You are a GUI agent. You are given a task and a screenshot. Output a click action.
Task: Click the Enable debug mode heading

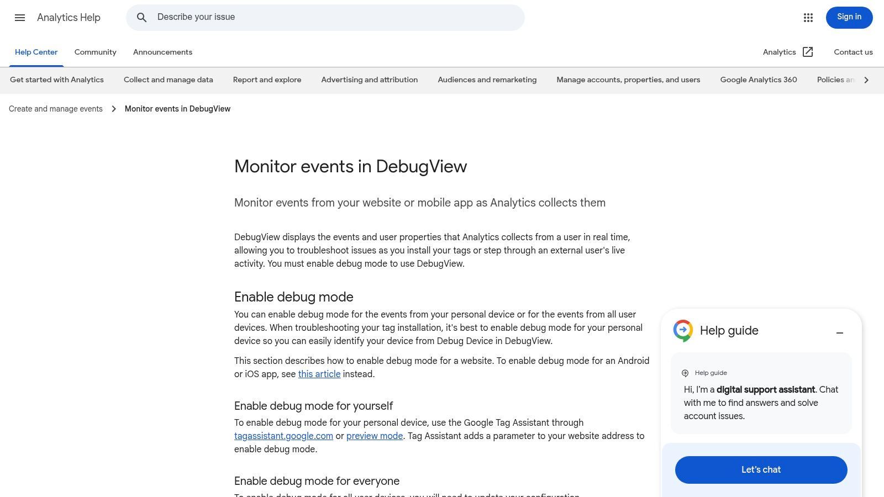click(x=294, y=297)
